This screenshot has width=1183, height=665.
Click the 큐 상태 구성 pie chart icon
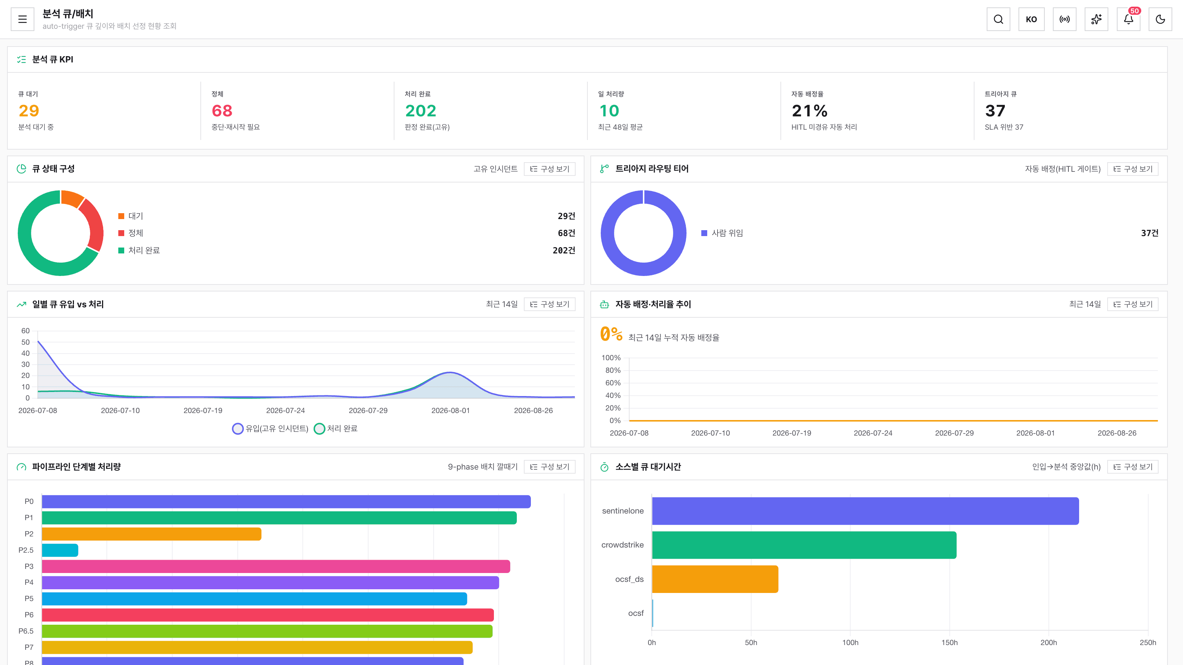pyautogui.click(x=21, y=169)
